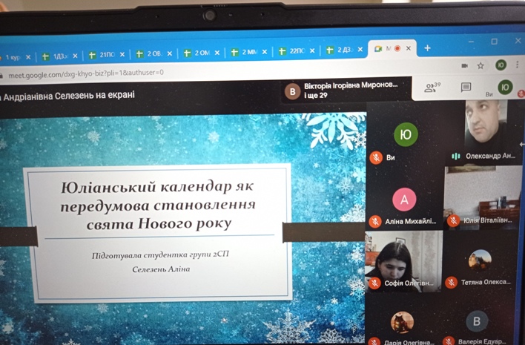Select Софія Олегівн... video tile
This screenshot has width=525, height=345.
[x=403, y=261]
